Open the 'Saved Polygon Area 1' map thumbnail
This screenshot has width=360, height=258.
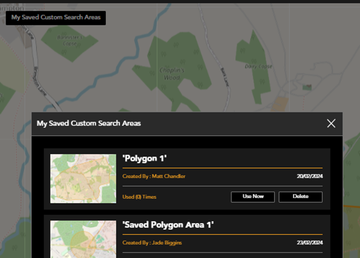[83, 239]
